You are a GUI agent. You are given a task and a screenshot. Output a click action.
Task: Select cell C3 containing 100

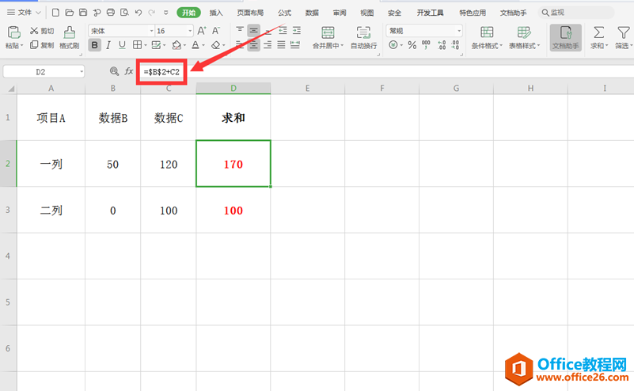click(x=168, y=211)
